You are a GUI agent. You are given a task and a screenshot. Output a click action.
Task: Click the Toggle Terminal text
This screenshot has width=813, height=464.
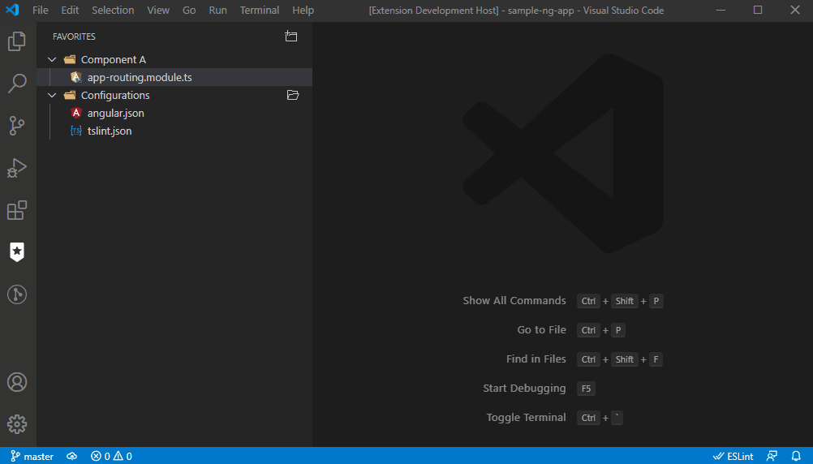point(526,417)
